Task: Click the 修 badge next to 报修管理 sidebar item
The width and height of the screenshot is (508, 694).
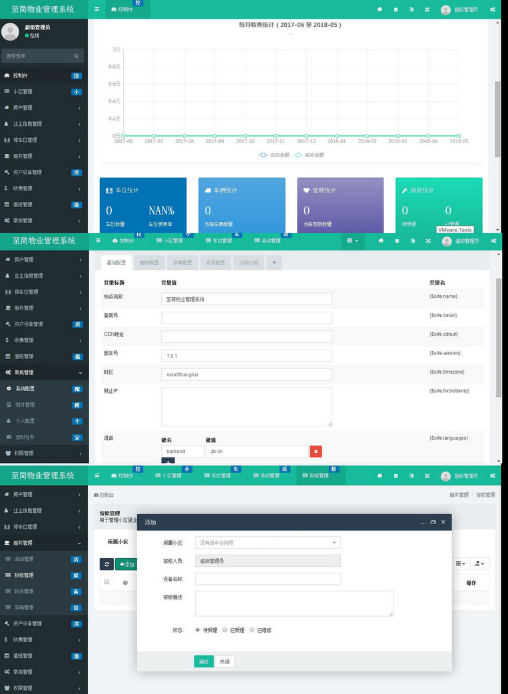Action: coord(76,575)
